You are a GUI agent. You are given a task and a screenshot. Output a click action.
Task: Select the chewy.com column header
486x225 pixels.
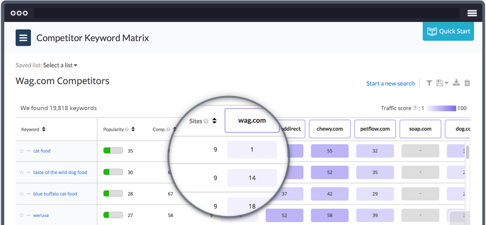(330, 129)
